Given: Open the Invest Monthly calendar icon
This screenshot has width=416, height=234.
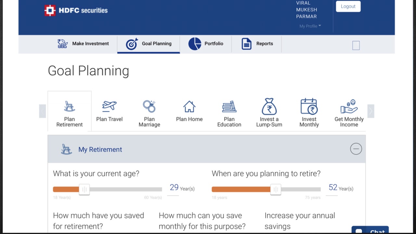Looking at the screenshot, I should point(309,106).
